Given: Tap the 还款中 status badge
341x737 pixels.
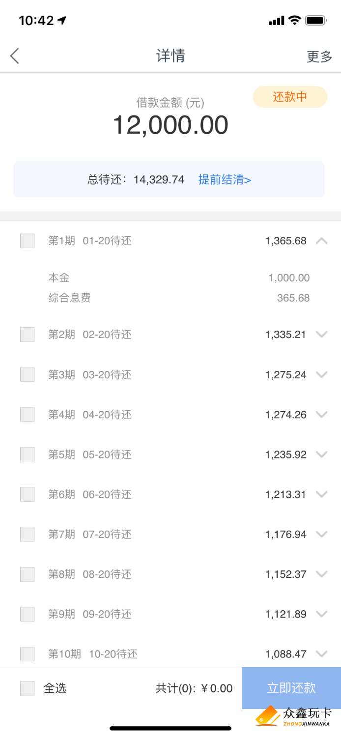Looking at the screenshot, I should [290, 97].
